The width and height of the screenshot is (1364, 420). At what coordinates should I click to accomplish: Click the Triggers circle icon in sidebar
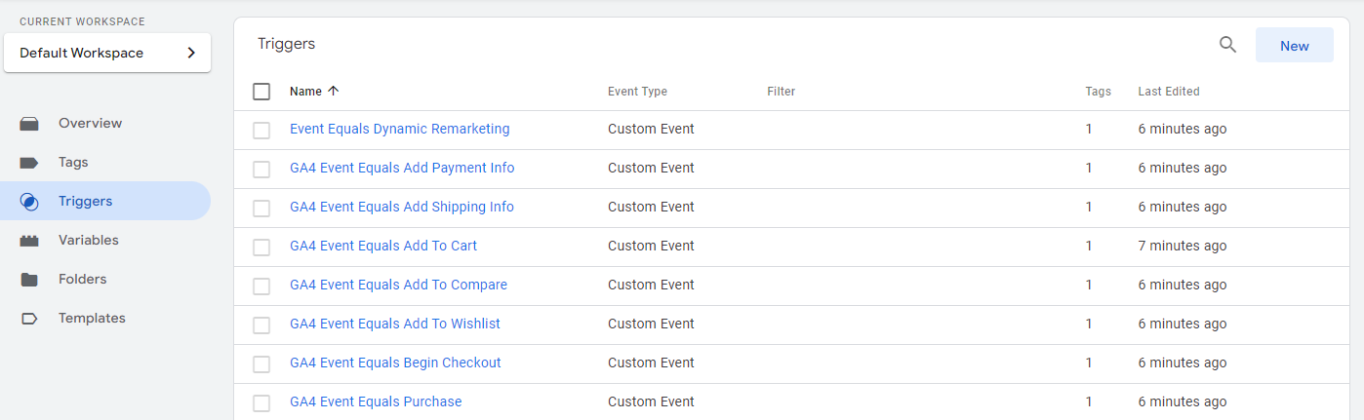[x=29, y=202]
